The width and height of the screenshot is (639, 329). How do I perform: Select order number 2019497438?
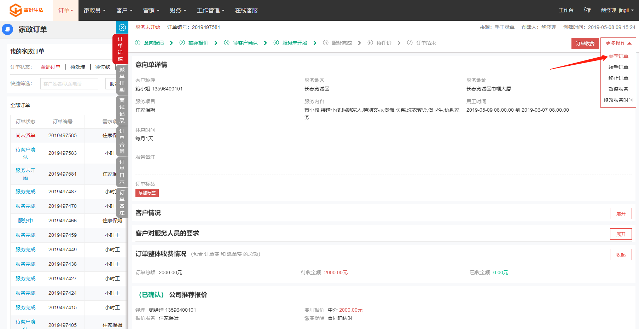tap(63, 264)
